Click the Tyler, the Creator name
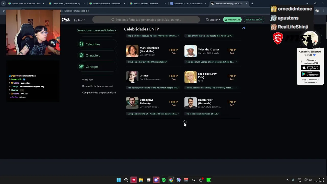This screenshot has width=327, height=184. click(x=208, y=50)
